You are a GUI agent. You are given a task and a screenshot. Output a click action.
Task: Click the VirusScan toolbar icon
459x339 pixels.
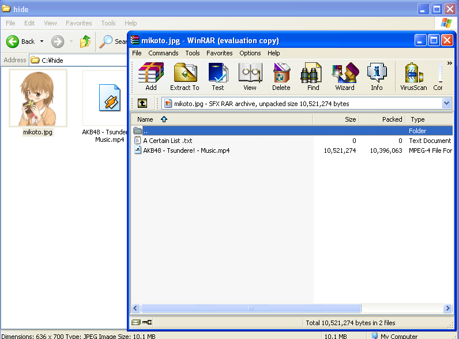(413, 77)
